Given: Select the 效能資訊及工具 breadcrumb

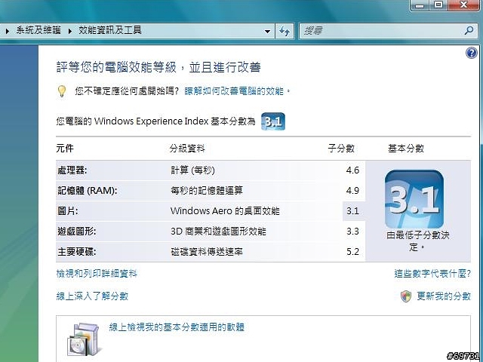Looking at the screenshot, I should coord(110,30).
